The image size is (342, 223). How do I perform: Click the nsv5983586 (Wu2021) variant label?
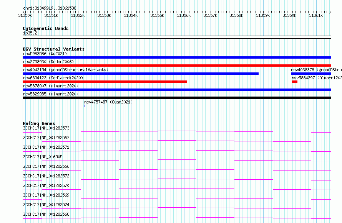45,54
